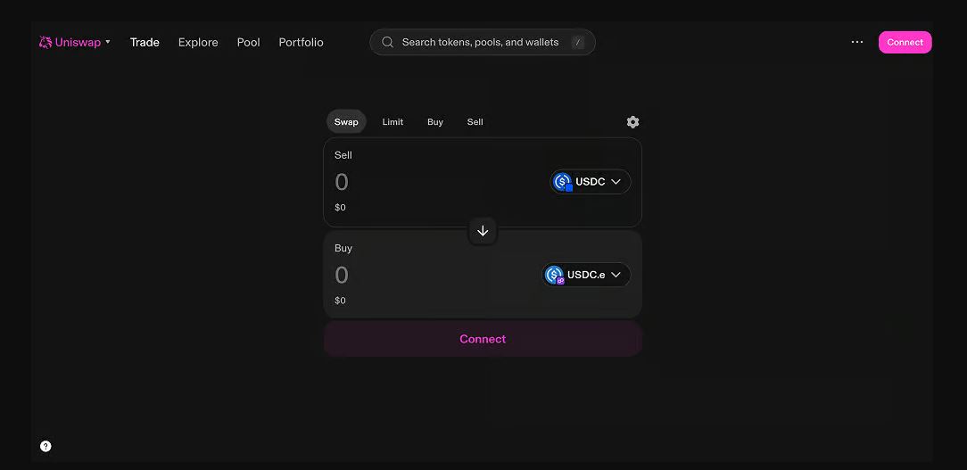The height and width of the screenshot is (470, 967).
Task: Click the Buy label in the lower panel
Action: click(343, 249)
